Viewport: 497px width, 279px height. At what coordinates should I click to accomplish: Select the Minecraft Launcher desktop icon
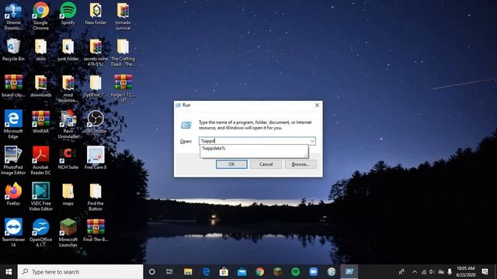[x=68, y=232]
